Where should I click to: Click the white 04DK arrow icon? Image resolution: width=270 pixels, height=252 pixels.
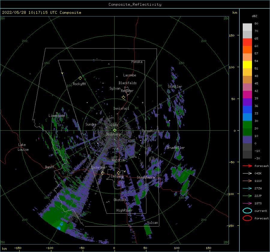247,173
